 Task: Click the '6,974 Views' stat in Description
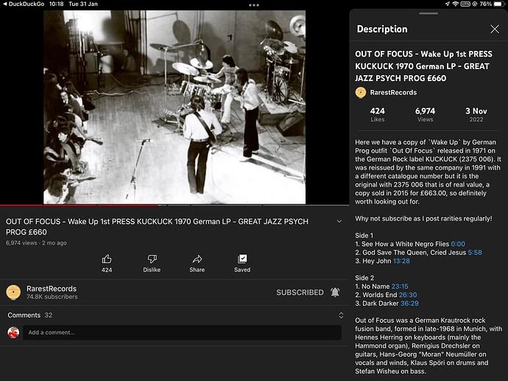tap(425, 115)
